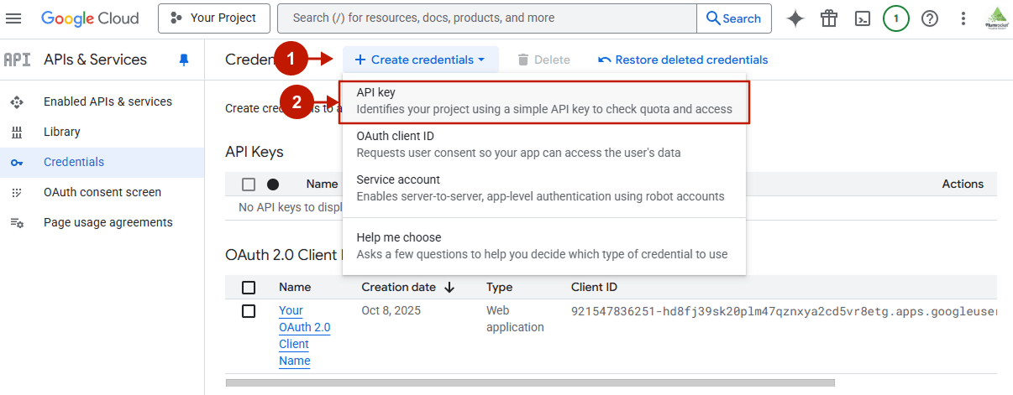This screenshot has width=1013, height=395.
Task: Toggle select-all checkbox in OAuth clients table
Action: click(x=249, y=287)
